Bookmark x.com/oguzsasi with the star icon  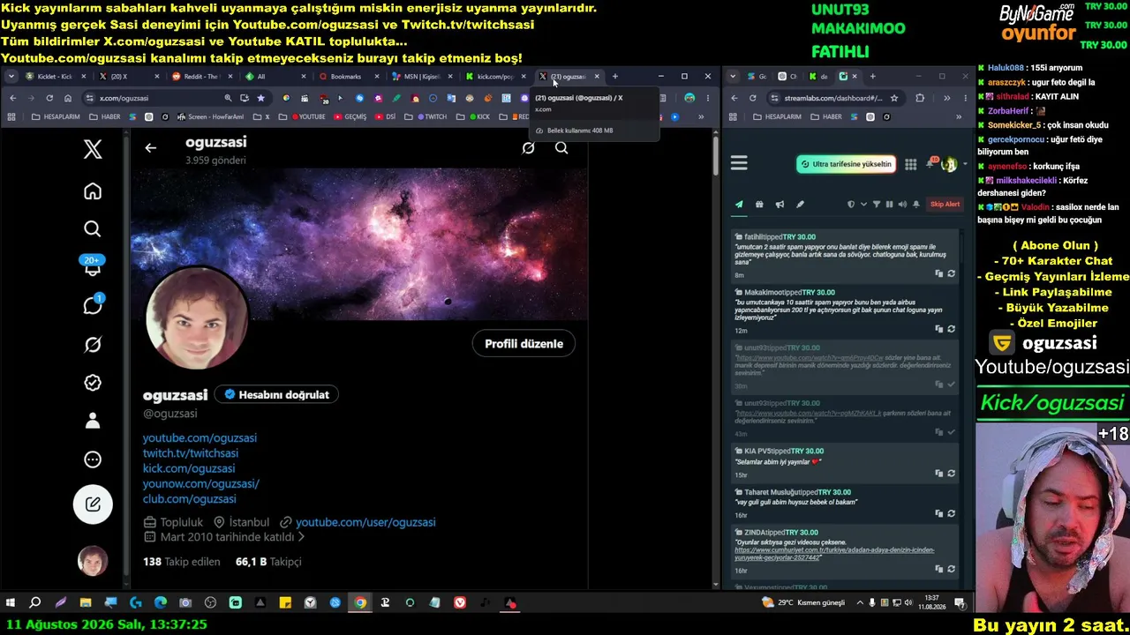tap(260, 98)
